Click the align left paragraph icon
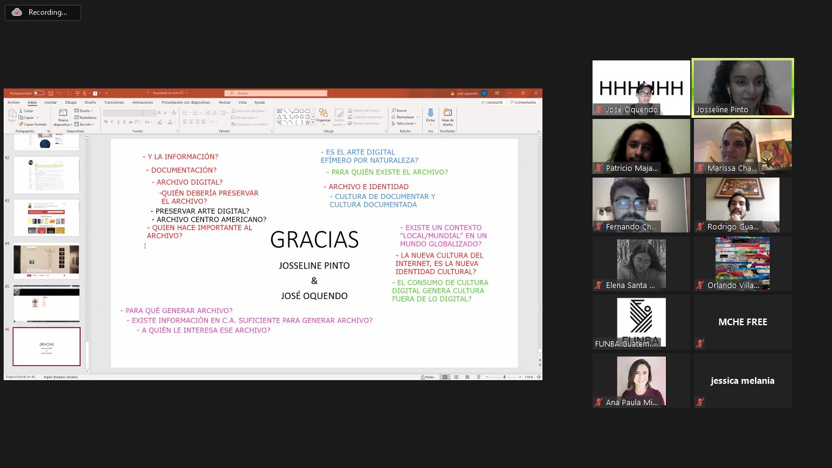Screen dimensions: 832x468 (184, 122)
